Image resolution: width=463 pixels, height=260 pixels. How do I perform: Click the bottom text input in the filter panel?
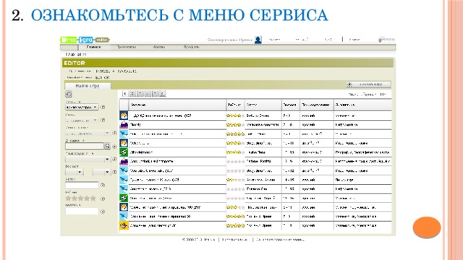click(82, 212)
